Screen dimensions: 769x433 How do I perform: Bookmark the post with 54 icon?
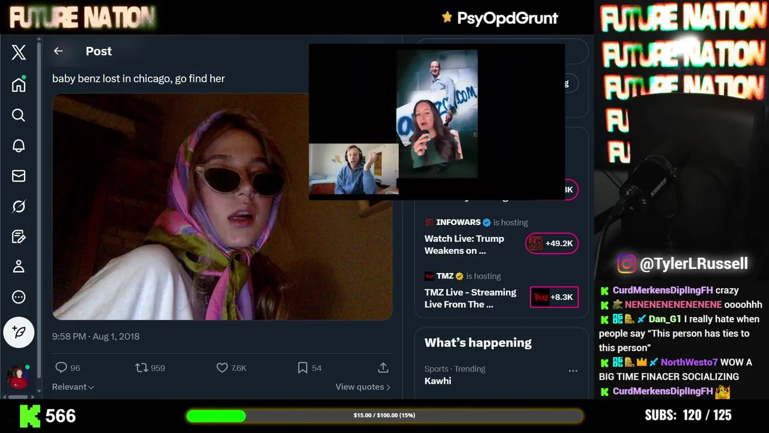[x=303, y=367]
